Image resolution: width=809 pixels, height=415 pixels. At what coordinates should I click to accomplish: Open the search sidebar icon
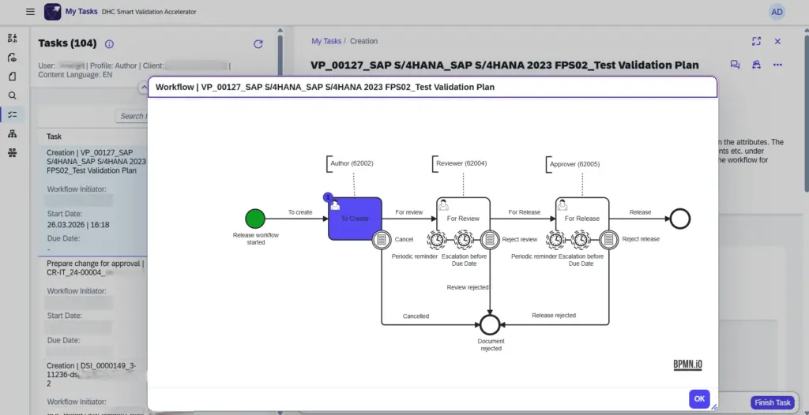pyautogui.click(x=13, y=95)
